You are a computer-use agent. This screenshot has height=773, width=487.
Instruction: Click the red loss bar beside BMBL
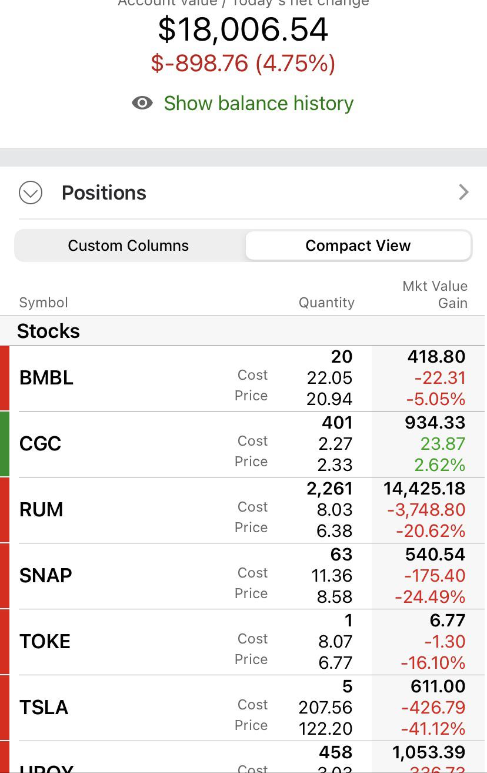[5, 378]
